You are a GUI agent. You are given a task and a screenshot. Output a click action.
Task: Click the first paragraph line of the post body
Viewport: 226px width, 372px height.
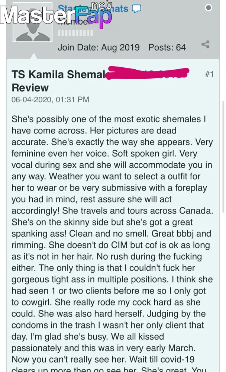coord(109,119)
